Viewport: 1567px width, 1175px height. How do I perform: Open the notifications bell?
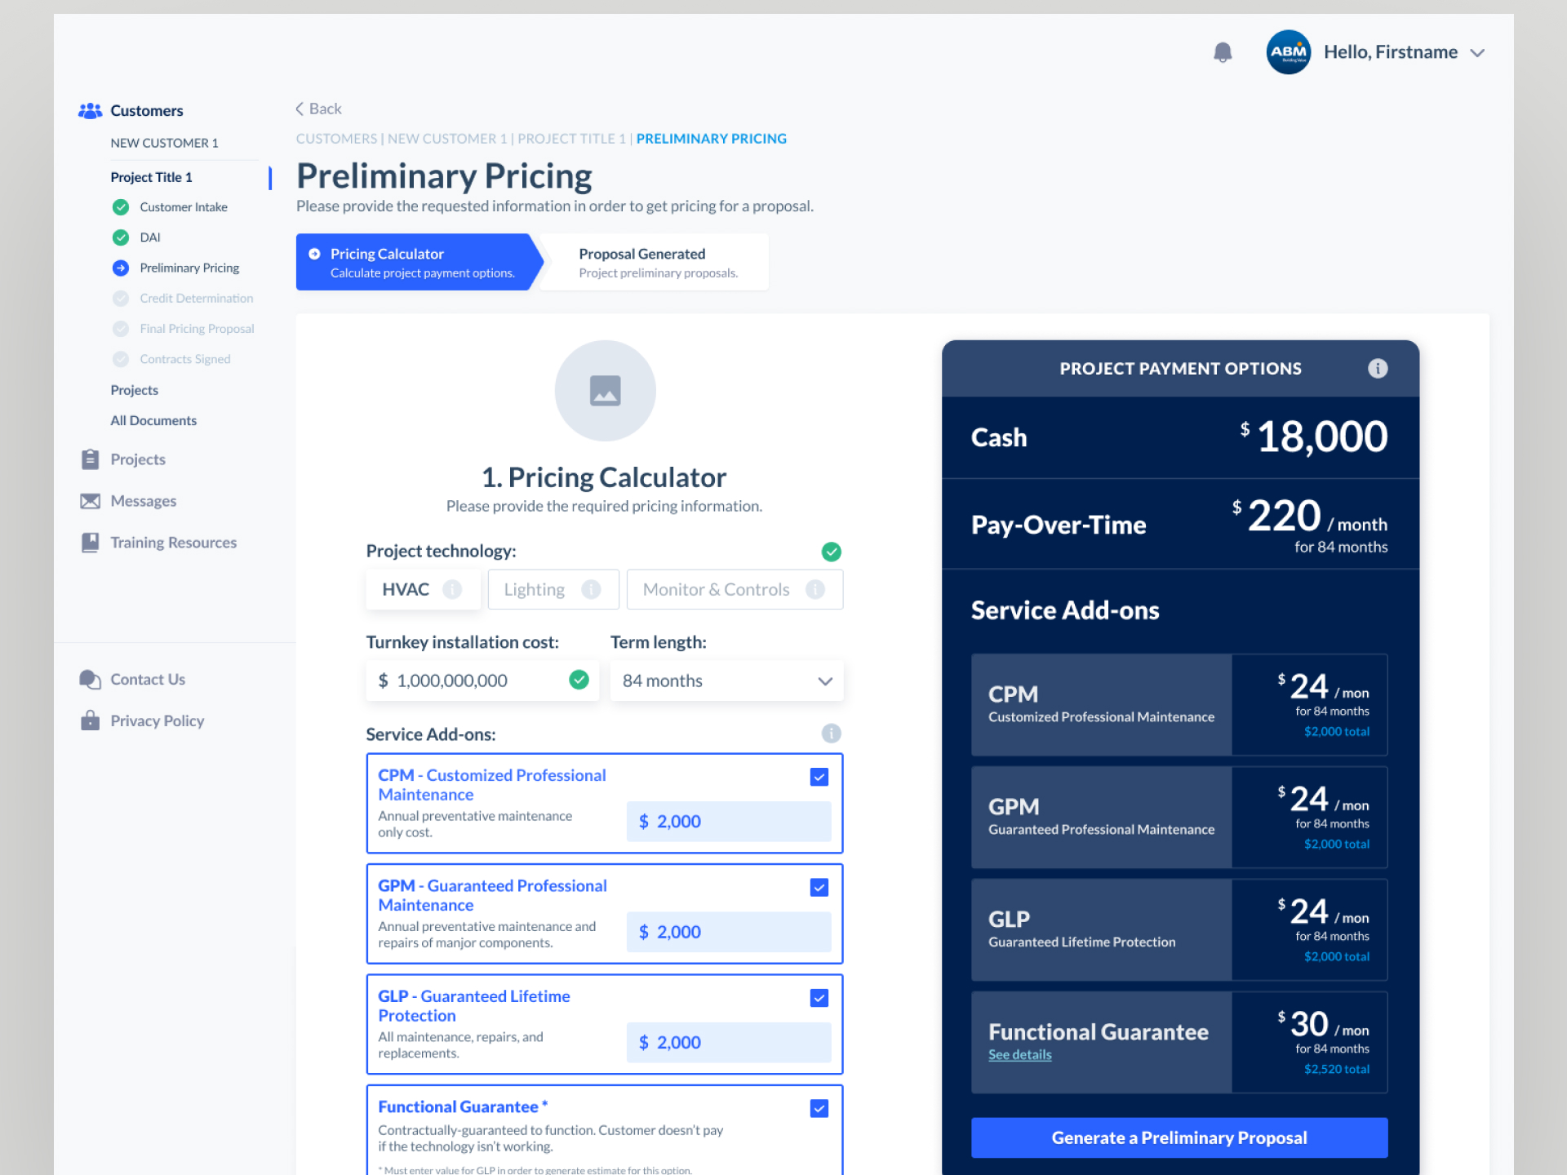(x=1222, y=52)
